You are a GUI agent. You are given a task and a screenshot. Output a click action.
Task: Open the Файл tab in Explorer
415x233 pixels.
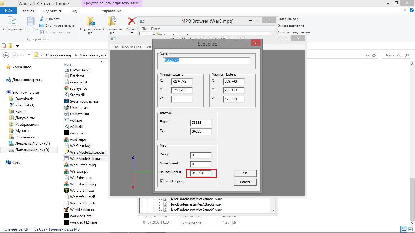pyautogui.click(x=9, y=11)
